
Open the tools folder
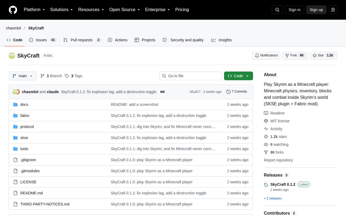pyautogui.click(x=24, y=149)
